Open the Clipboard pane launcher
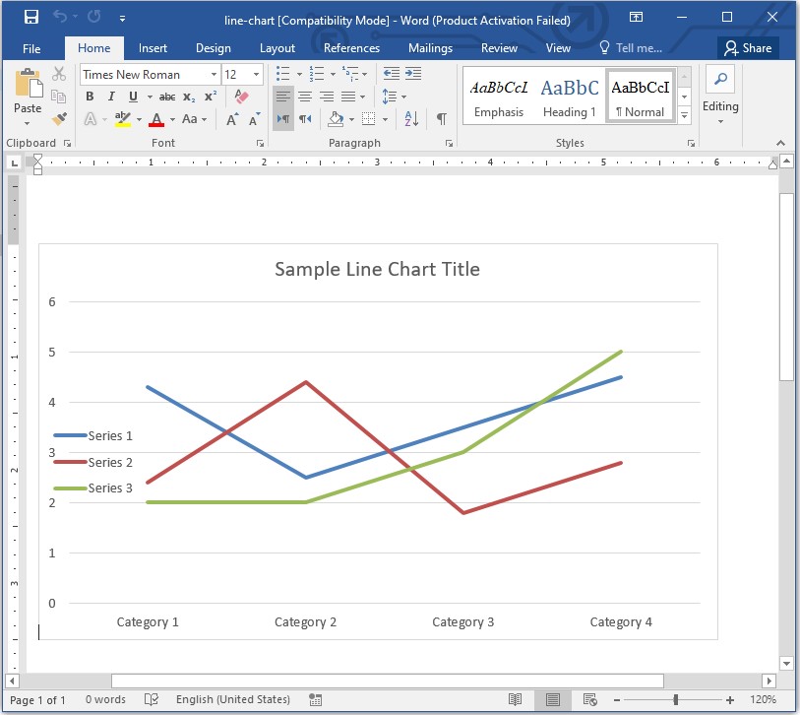Viewport: 800px width, 715px height. (65, 143)
